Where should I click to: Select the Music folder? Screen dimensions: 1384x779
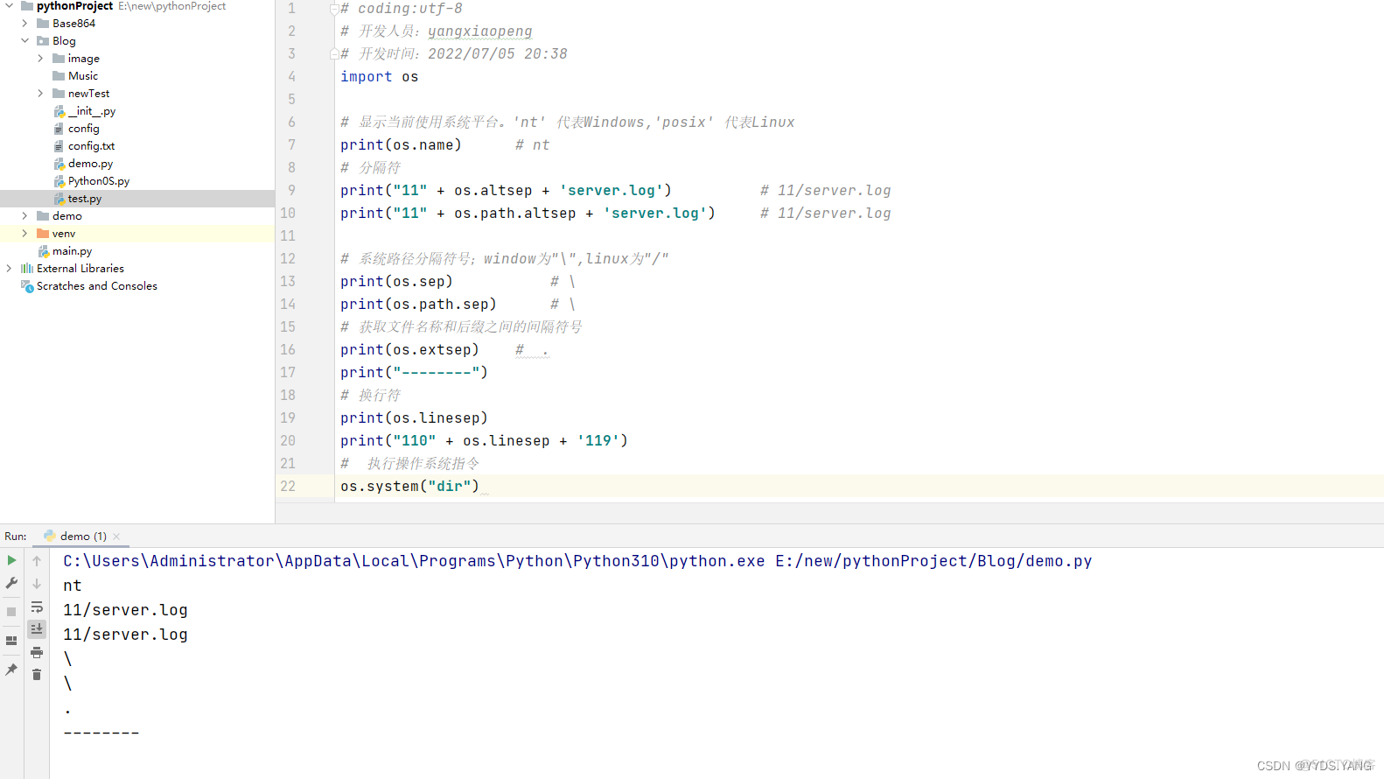pyautogui.click(x=83, y=76)
